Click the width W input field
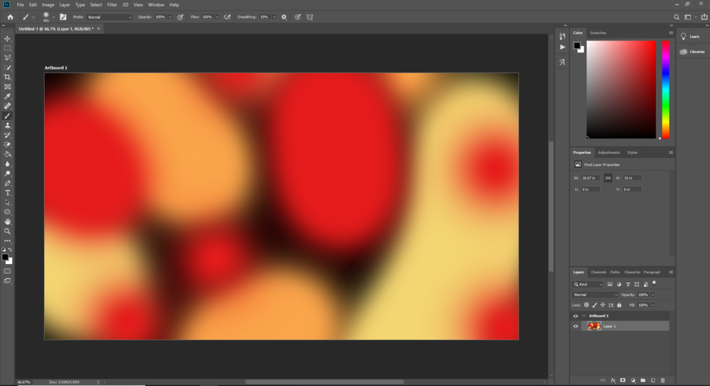The height and width of the screenshot is (386, 710). click(x=591, y=178)
